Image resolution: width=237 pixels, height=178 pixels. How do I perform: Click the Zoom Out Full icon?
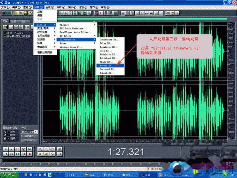click(52, 149)
